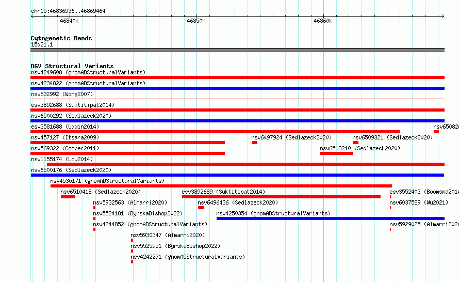This screenshot has height=282, width=459.
Task: Click the nsv457127 (Itsara2009) label
Action: (65, 137)
